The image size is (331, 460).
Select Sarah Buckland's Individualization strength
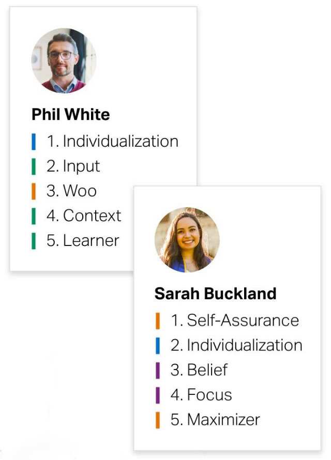(236, 345)
